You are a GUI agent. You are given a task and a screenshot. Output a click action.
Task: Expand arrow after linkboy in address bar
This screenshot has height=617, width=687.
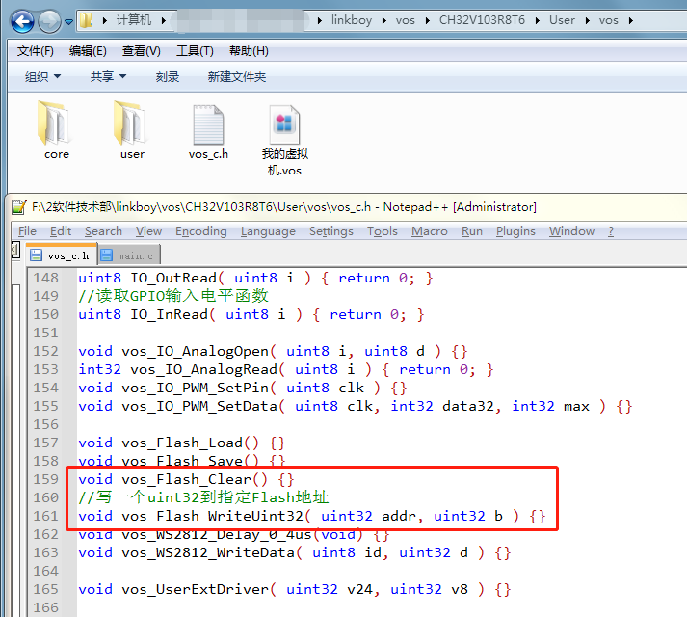[x=383, y=20]
